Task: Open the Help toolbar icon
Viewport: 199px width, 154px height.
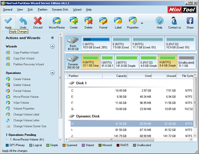Action: pyautogui.click(x=159, y=23)
